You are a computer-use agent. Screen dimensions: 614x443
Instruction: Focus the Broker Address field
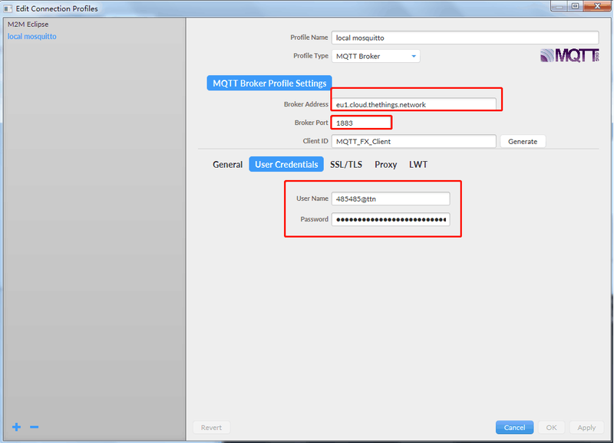[414, 104]
